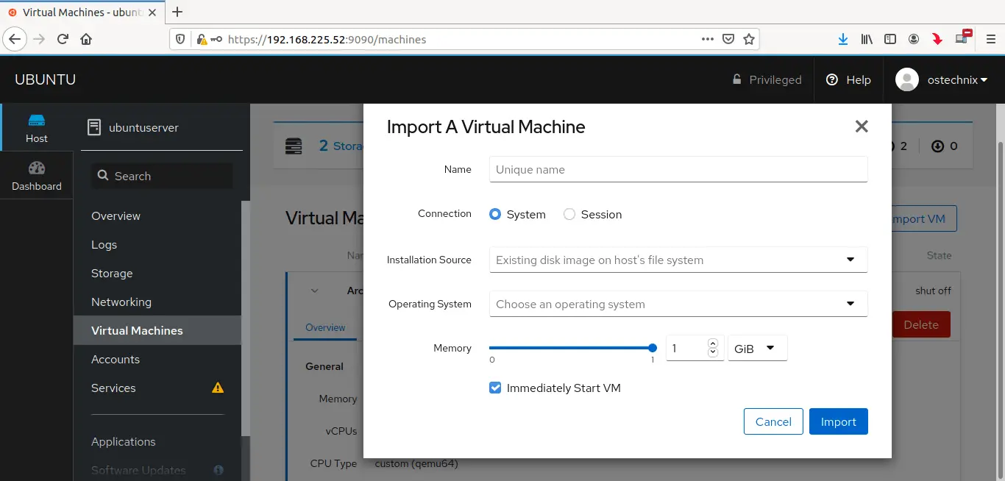Image resolution: width=1005 pixels, height=481 pixels.
Task: Click the Import button to create the VM
Action: pos(838,421)
